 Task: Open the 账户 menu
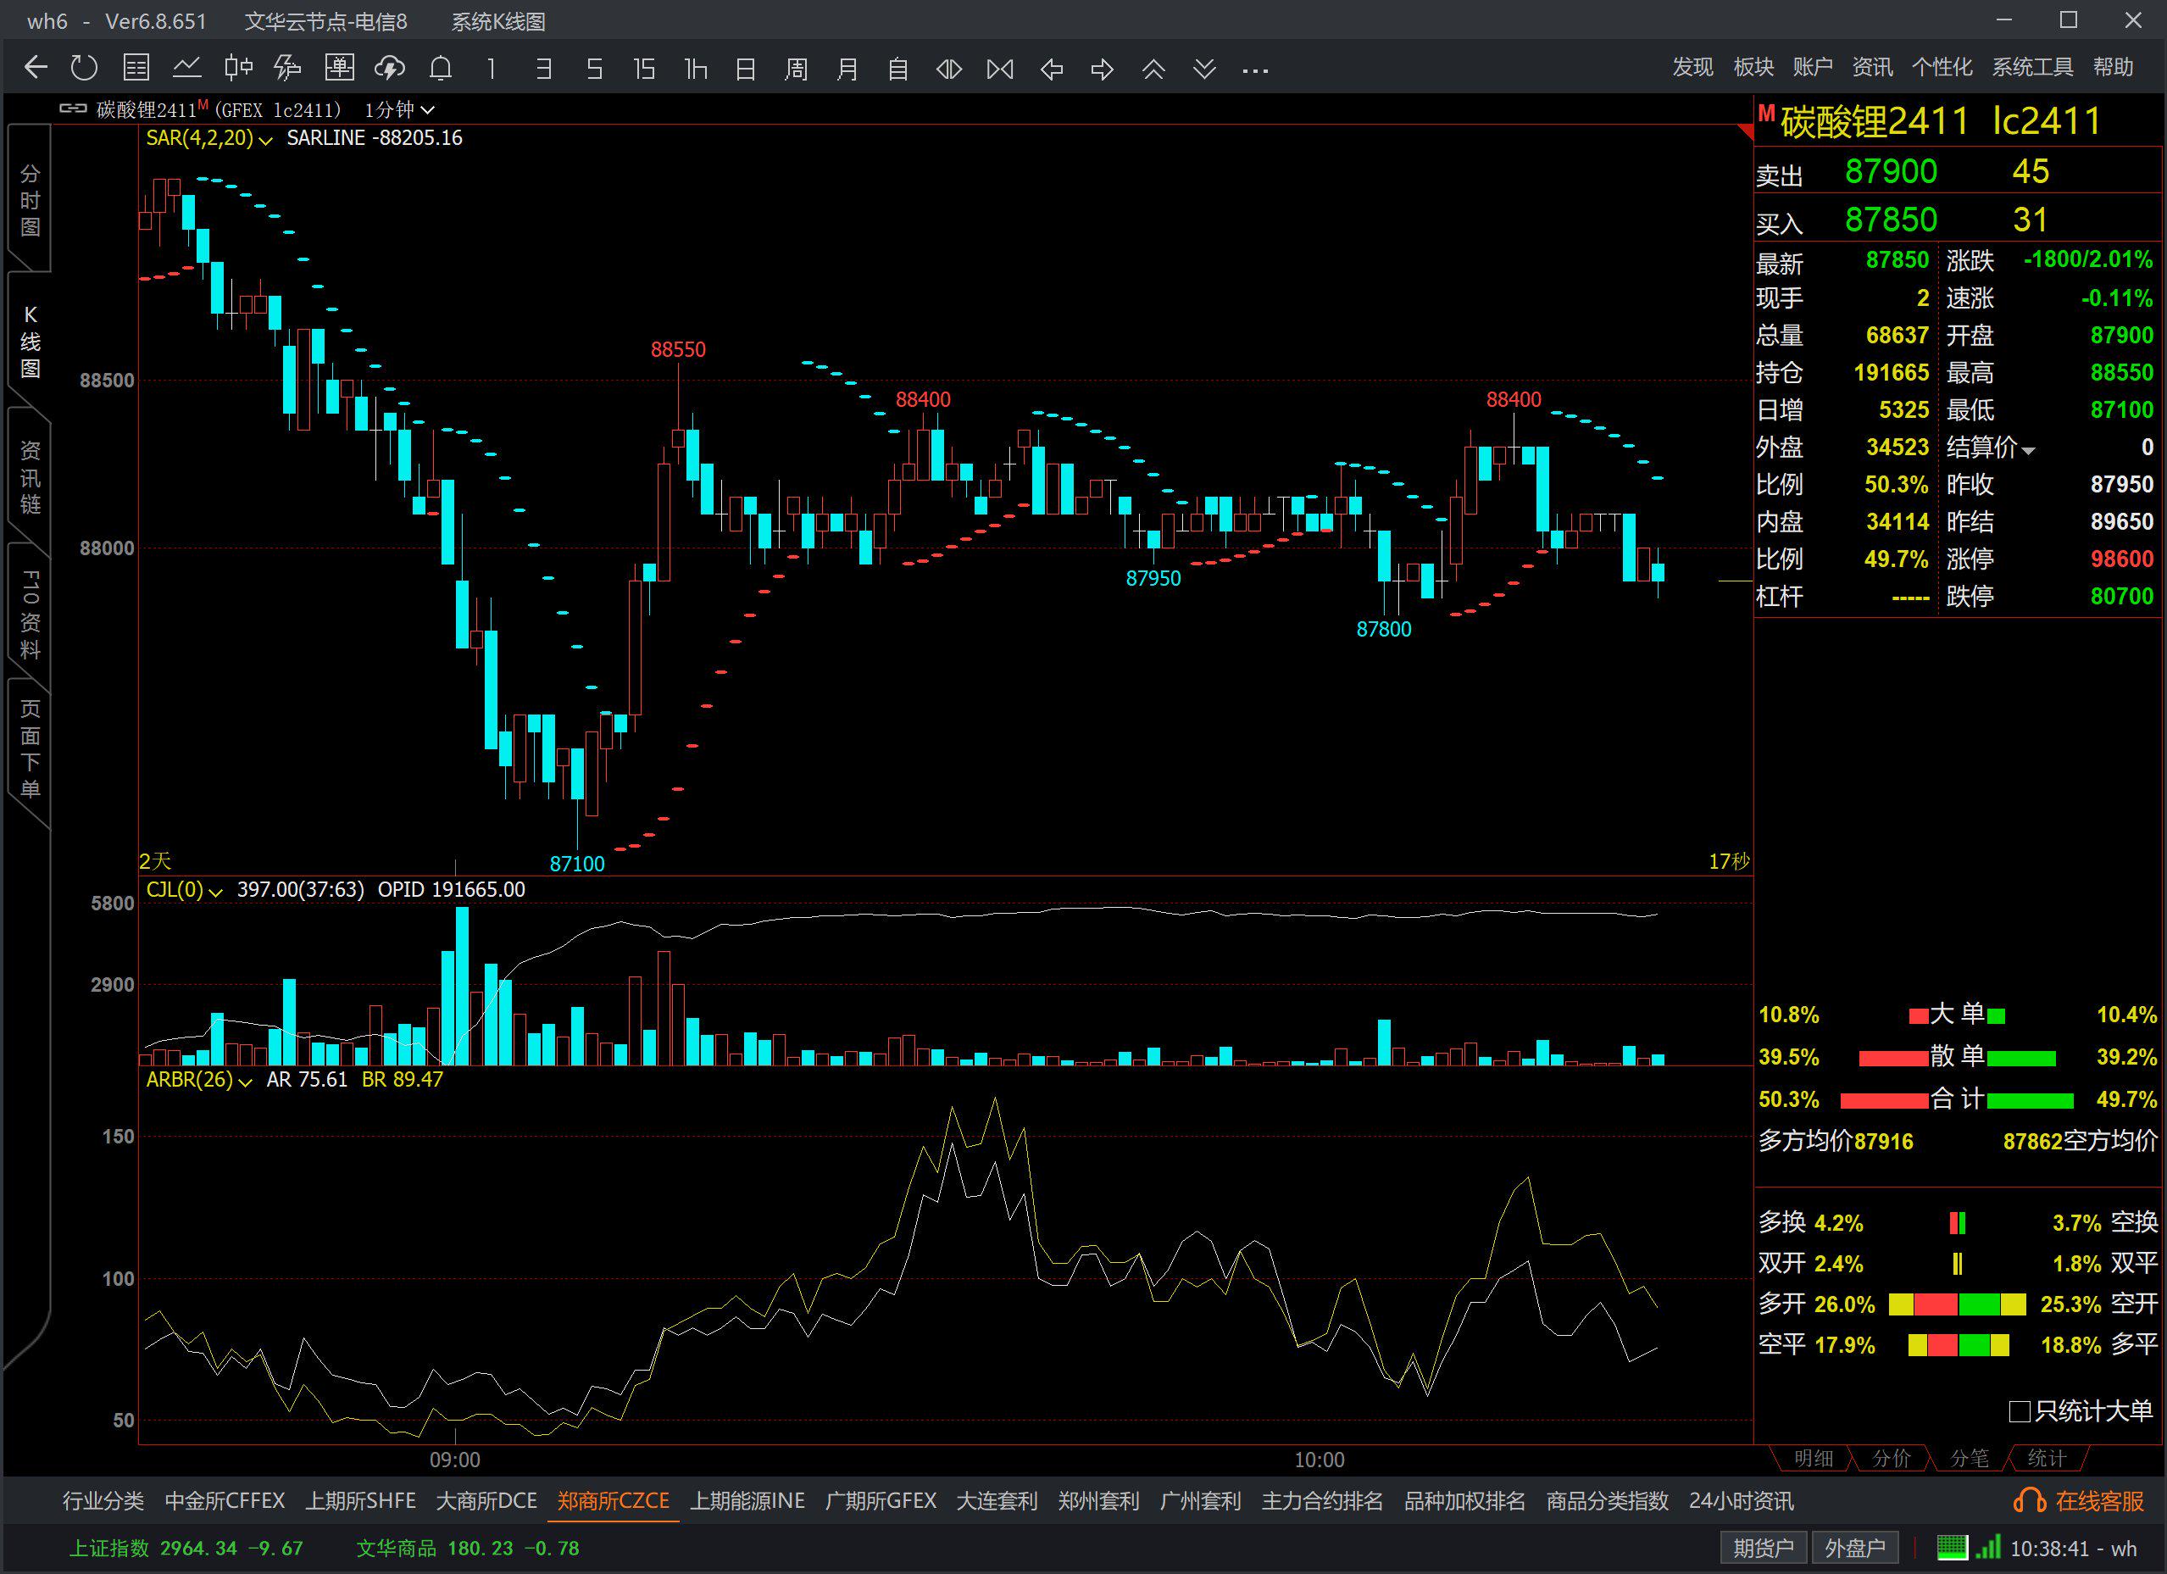pos(1813,67)
